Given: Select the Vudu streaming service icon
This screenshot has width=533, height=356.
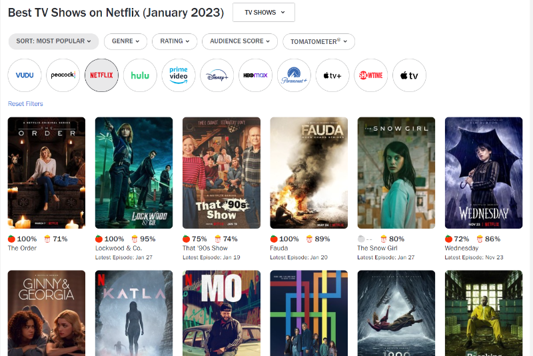Looking at the screenshot, I should [x=25, y=75].
